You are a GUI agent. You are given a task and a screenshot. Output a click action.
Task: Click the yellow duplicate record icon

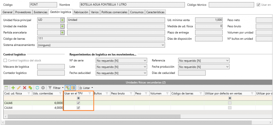(30, 88)
